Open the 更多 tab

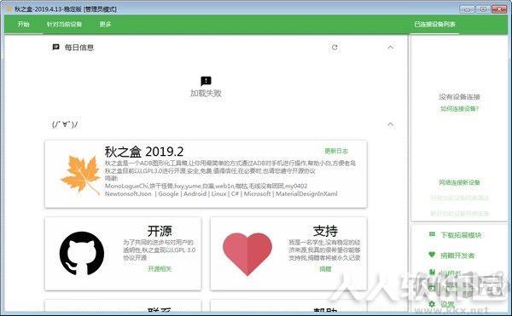tap(105, 24)
